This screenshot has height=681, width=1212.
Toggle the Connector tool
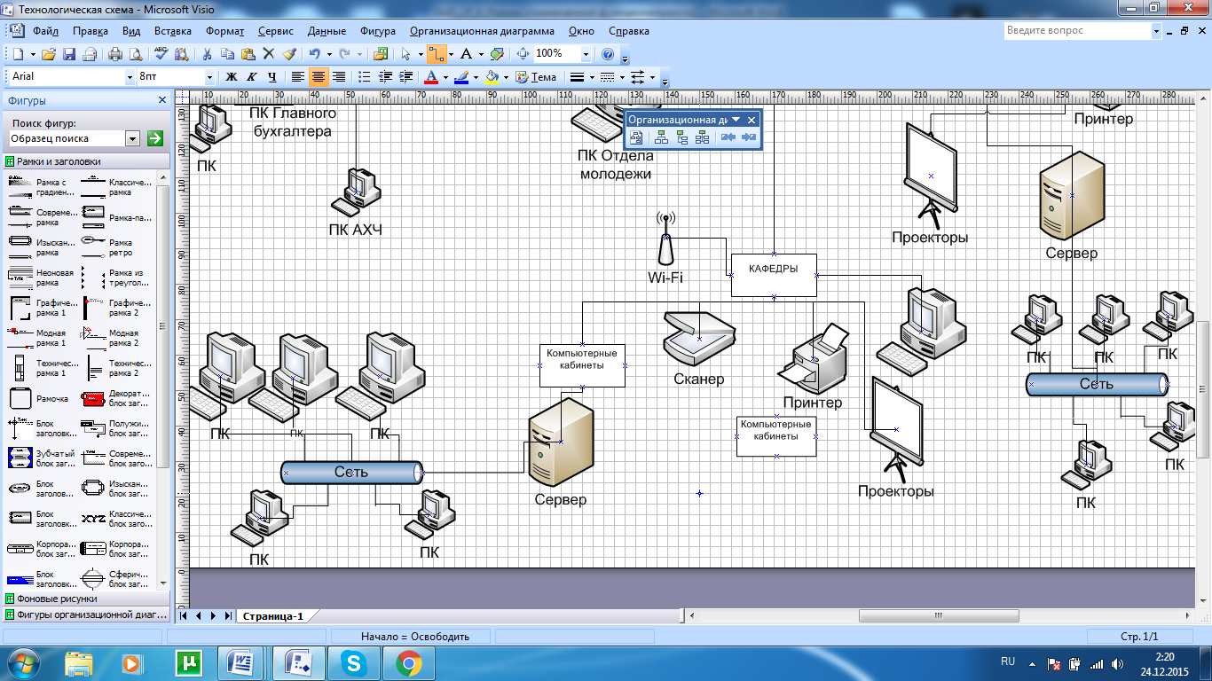[437, 54]
